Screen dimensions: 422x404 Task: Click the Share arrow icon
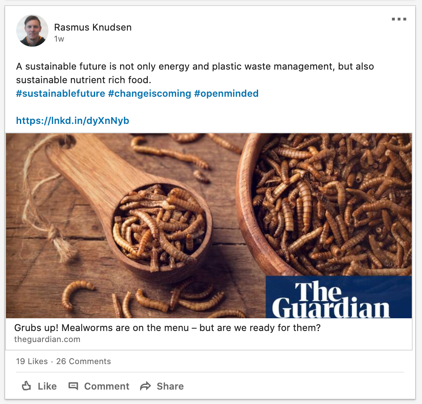[145, 386]
